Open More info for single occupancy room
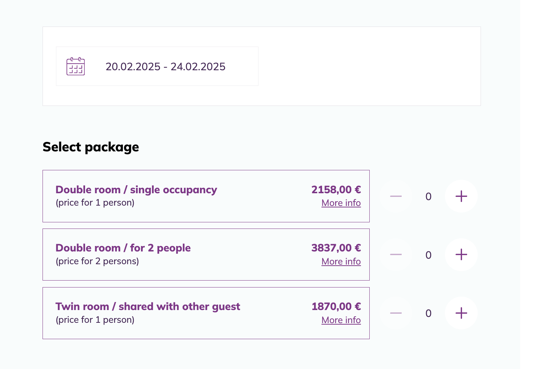The height and width of the screenshot is (369, 546). (x=341, y=203)
